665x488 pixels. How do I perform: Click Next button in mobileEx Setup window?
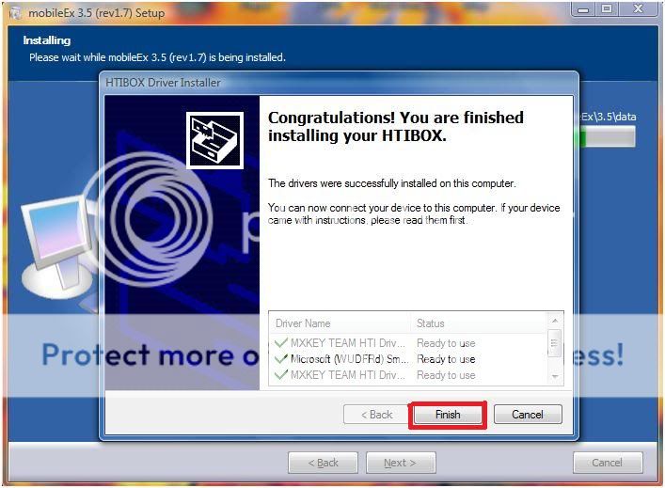[x=401, y=463]
